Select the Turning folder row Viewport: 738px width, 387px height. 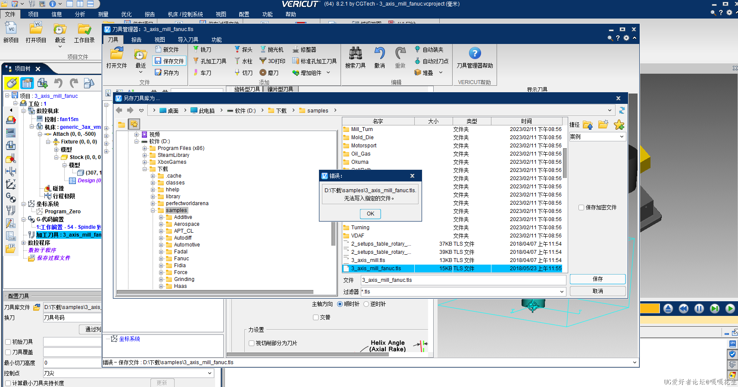click(453, 228)
